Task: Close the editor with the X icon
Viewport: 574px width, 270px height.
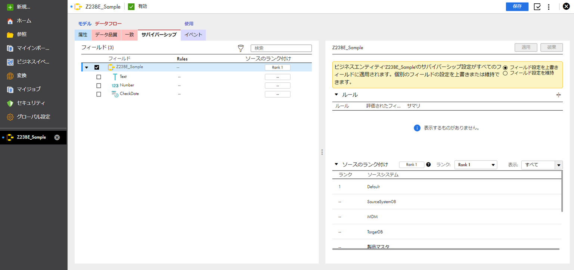Action: point(566,6)
